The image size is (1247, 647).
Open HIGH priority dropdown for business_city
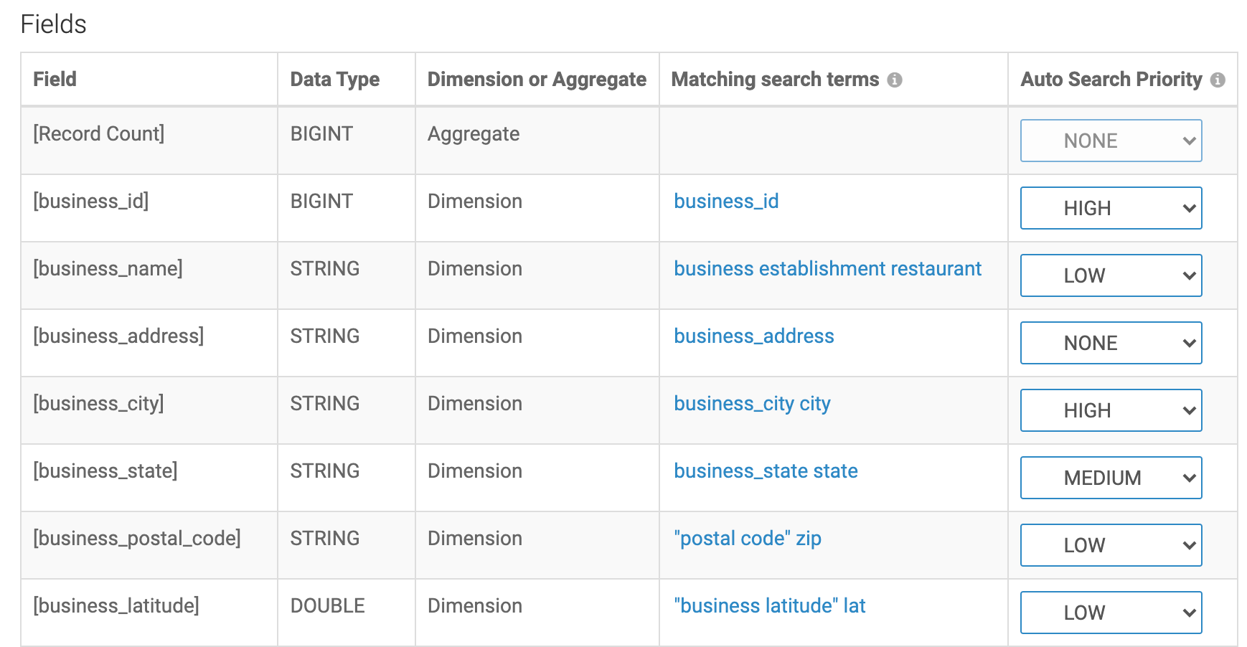click(1111, 410)
